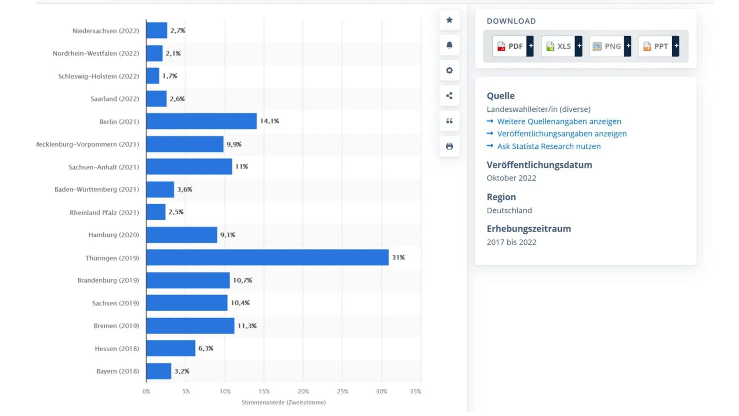Download the chart as PPT
The height and width of the screenshot is (416, 739).
pos(655,46)
